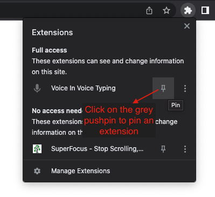Open the browser side panel icon

[205, 10]
